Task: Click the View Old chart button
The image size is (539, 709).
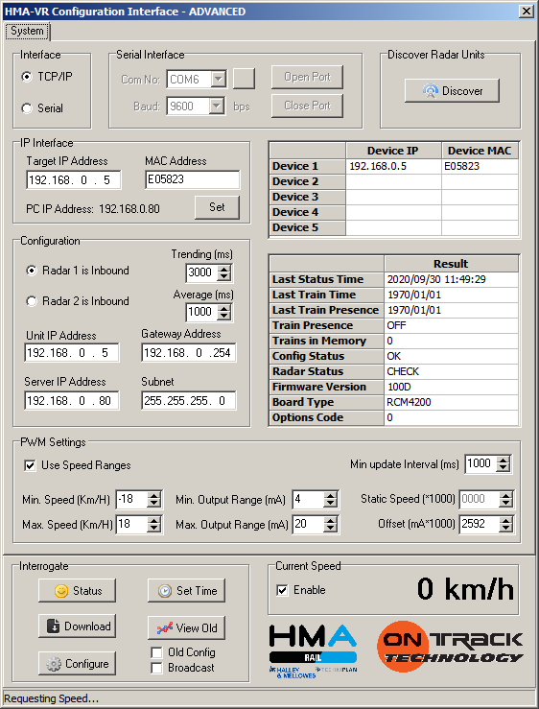Action: (186, 627)
